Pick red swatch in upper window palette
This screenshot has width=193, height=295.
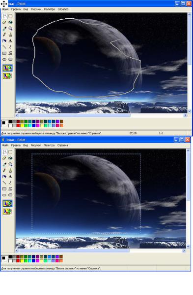click(x=18, y=125)
